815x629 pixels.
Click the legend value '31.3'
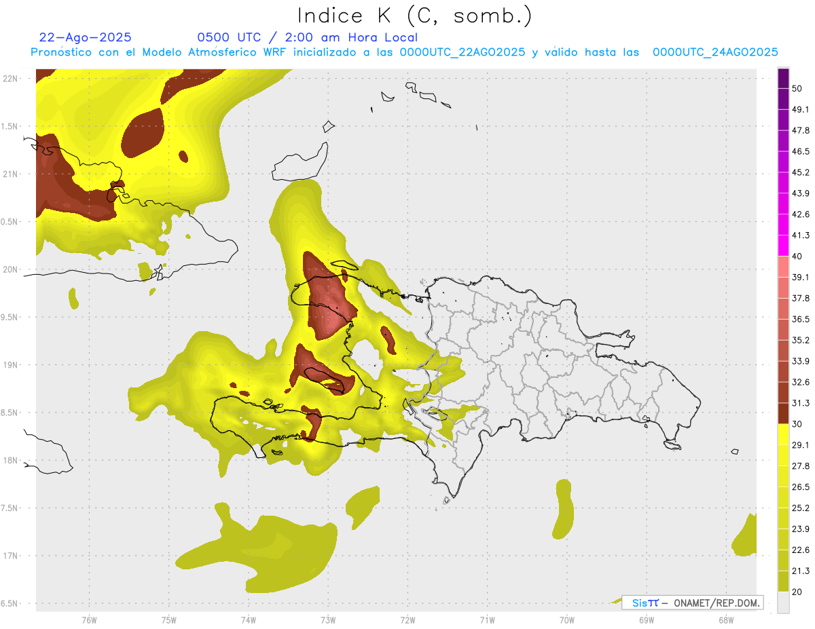click(x=801, y=403)
